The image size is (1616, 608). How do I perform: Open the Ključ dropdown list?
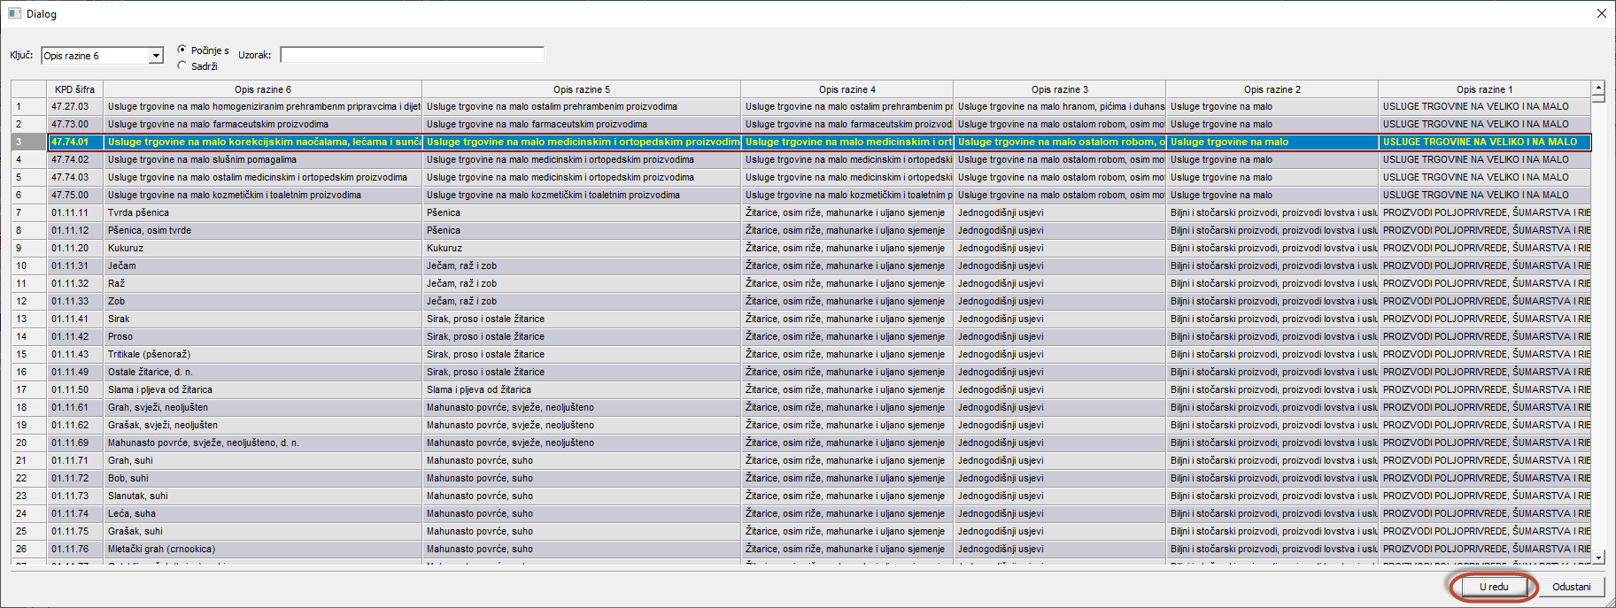[156, 56]
